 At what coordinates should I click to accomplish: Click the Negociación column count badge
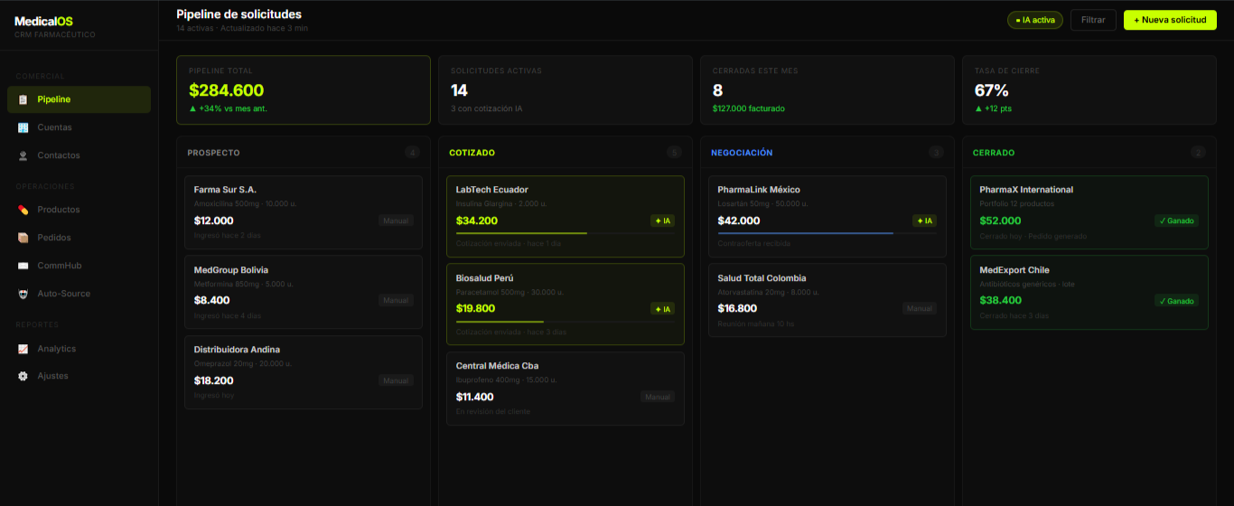click(936, 153)
